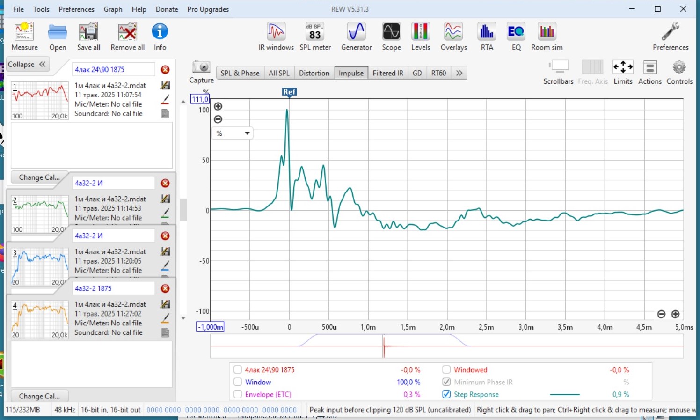The image size is (700, 420).
Task: Open the % Y-axis unit dropdown
Action: [233, 133]
